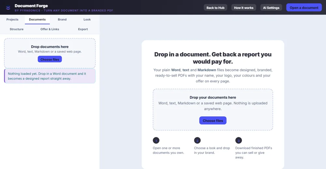The width and height of the screenshot is (326, 169).
Task: Click 'Download finished PDFs' step text
Action: (x=254, y=153)
